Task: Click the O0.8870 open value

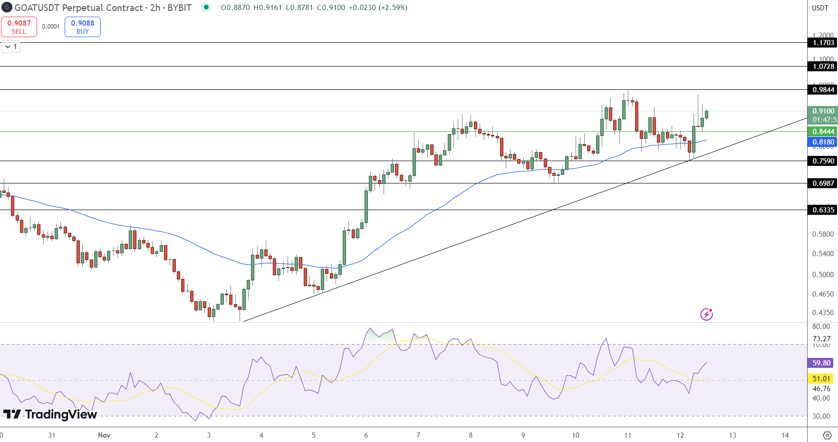Action: coord(235,8)
